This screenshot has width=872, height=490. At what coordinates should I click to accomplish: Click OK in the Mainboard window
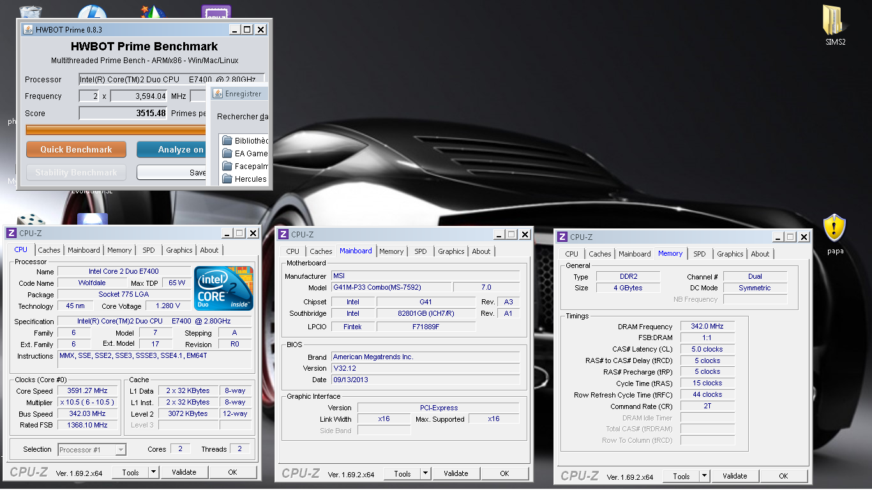click(504, 473)
